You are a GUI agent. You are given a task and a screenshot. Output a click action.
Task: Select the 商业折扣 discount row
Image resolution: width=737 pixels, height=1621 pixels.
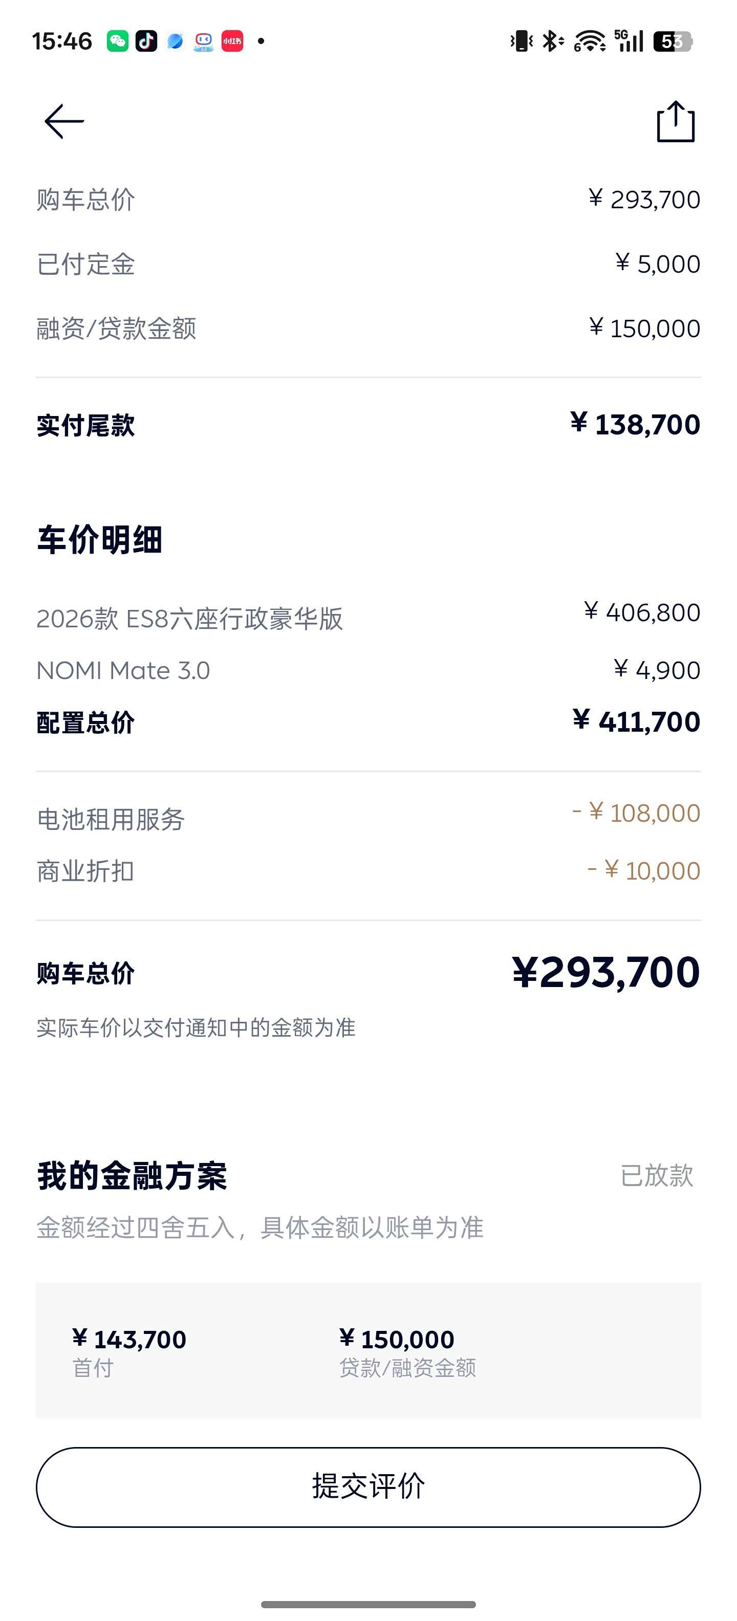[368, 871]
